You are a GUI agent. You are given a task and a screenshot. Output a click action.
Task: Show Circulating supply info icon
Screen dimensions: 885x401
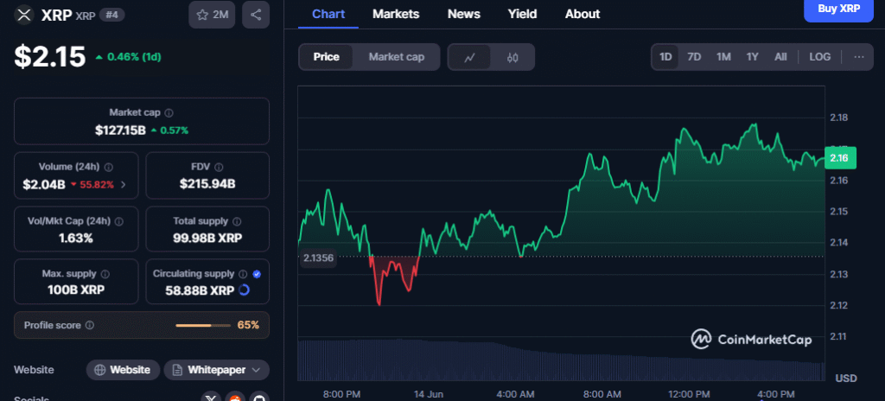pyautogui.click(x=243, y=274)
